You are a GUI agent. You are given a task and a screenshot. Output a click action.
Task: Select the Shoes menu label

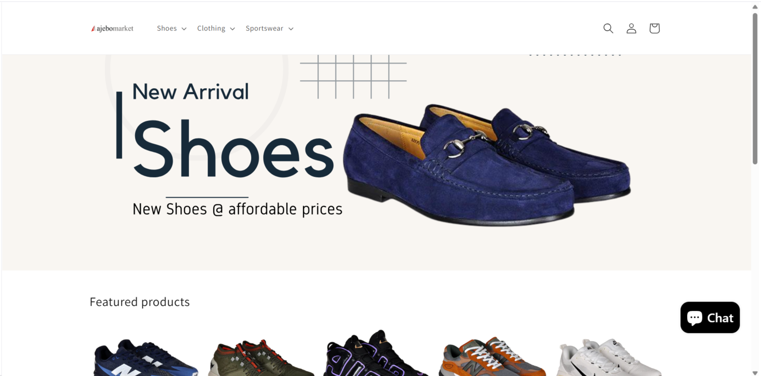tap(167, 28)
